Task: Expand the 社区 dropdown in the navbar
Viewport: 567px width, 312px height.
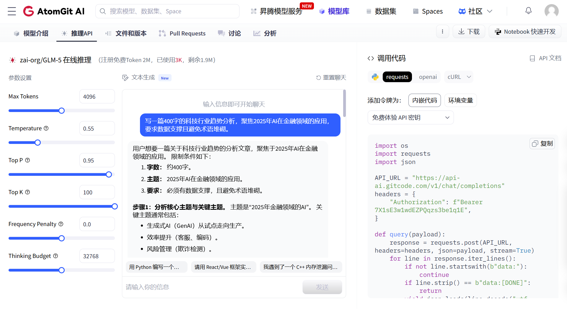Action: (490, 11)
